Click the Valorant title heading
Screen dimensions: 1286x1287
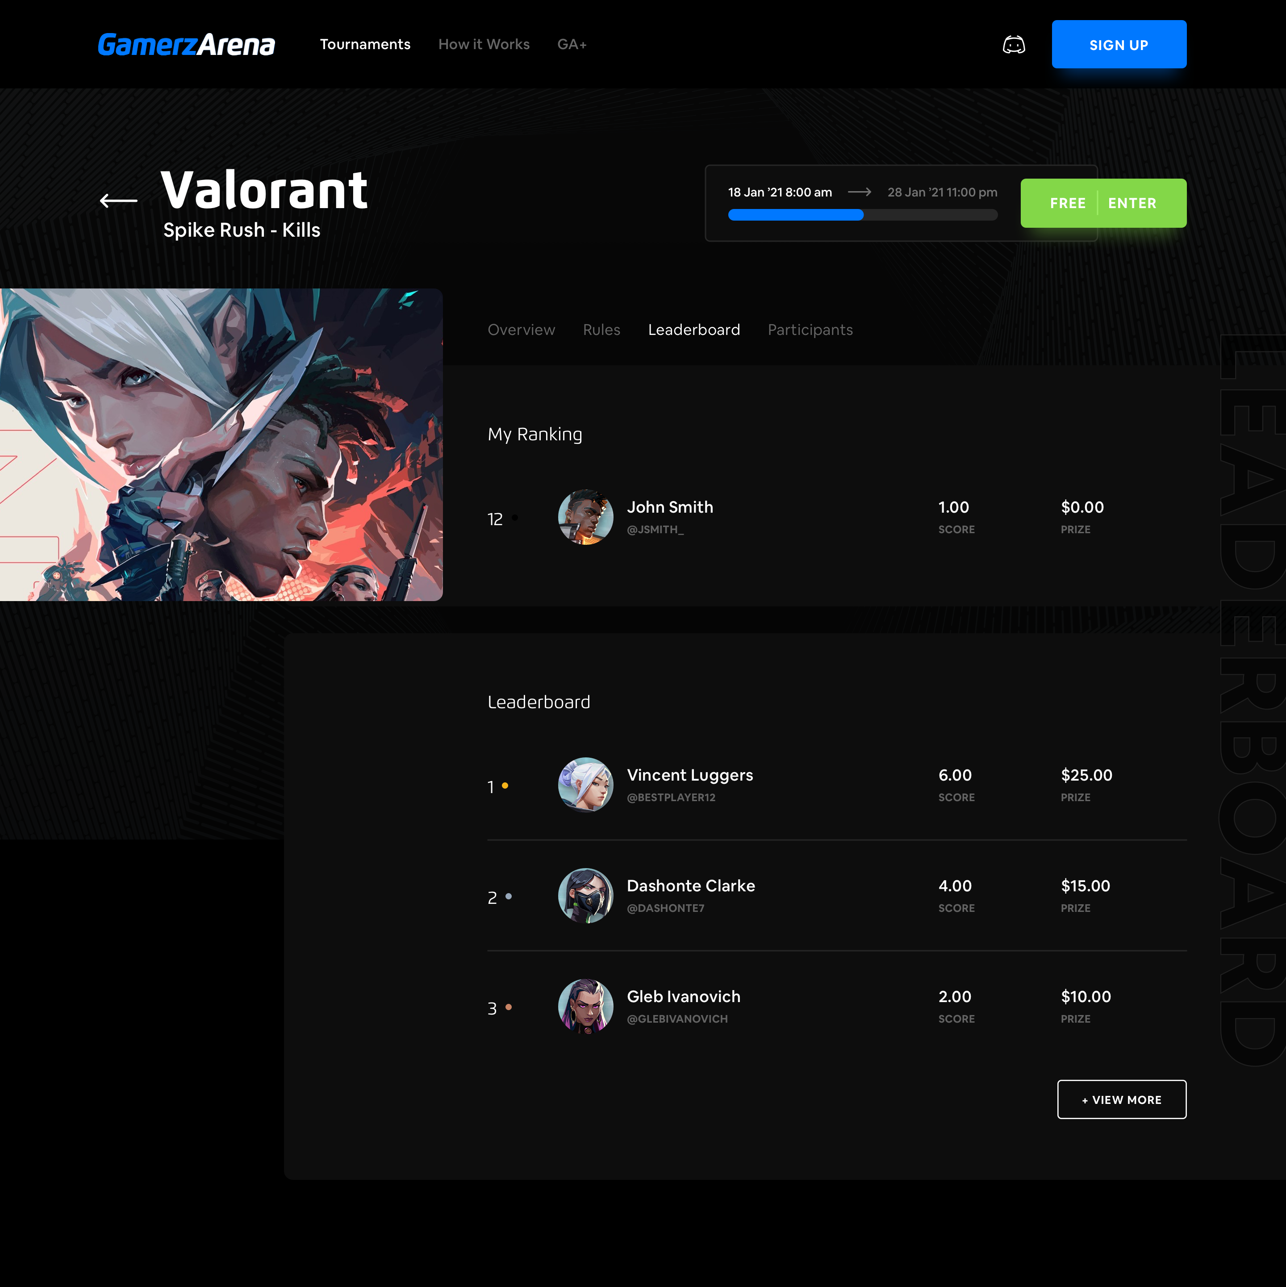tap(264, 190)
